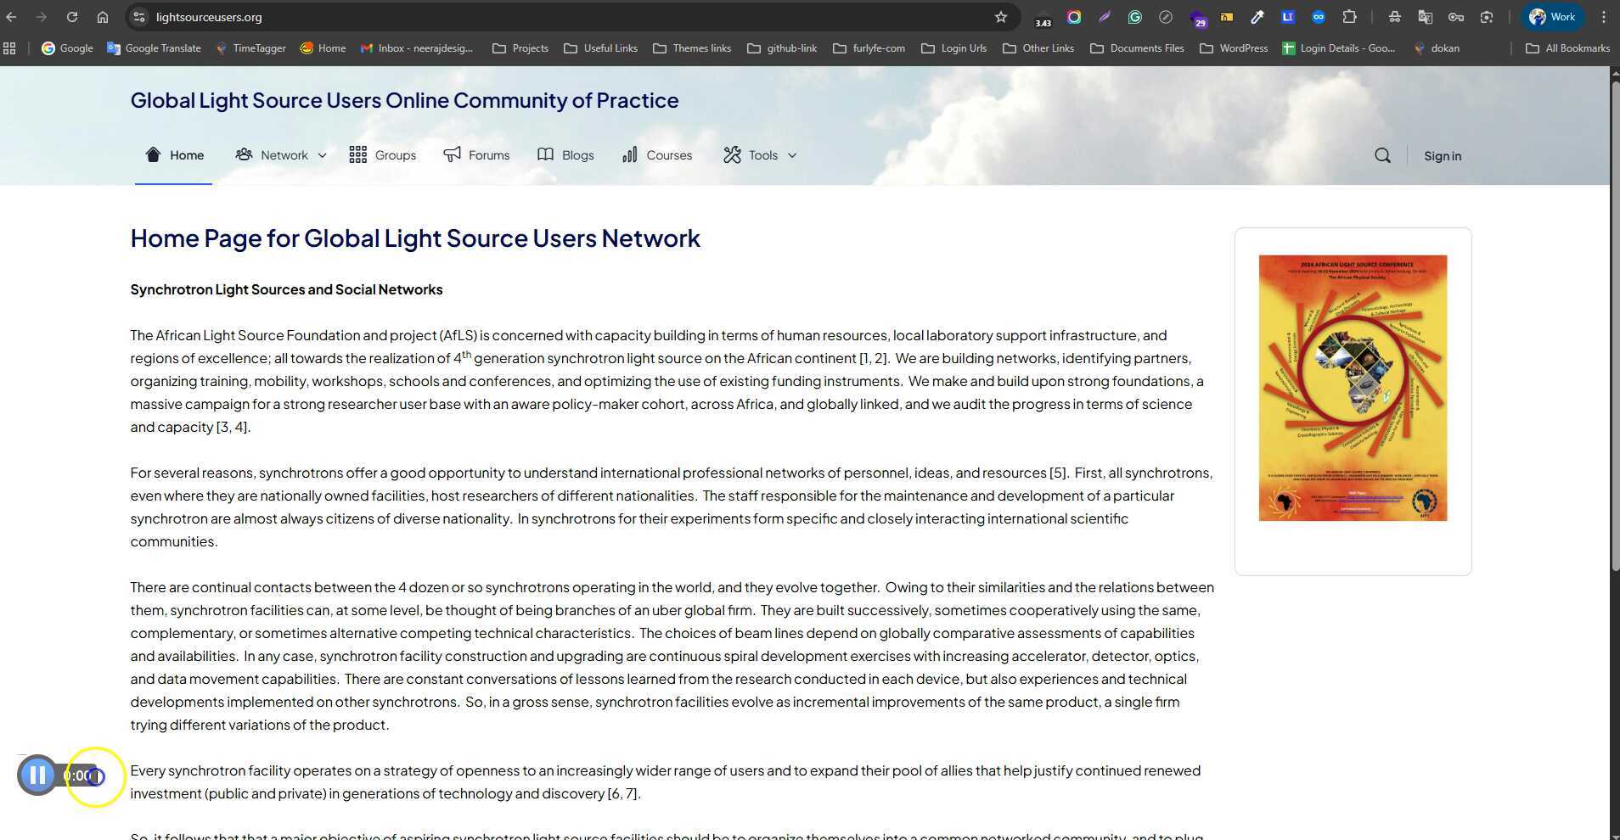Open the incognito-style hat toolbar icon
Viewport: 1620px width, 840px height.
1395,17
